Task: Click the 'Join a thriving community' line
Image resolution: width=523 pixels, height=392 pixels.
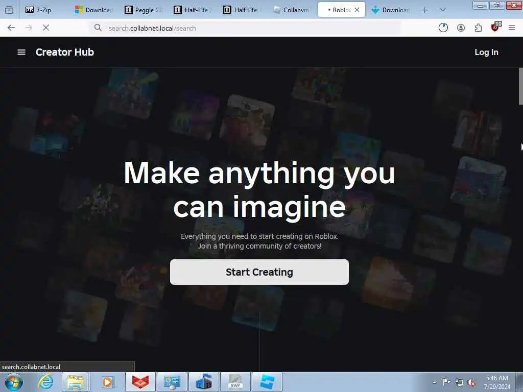Action: tap(259, 246)
